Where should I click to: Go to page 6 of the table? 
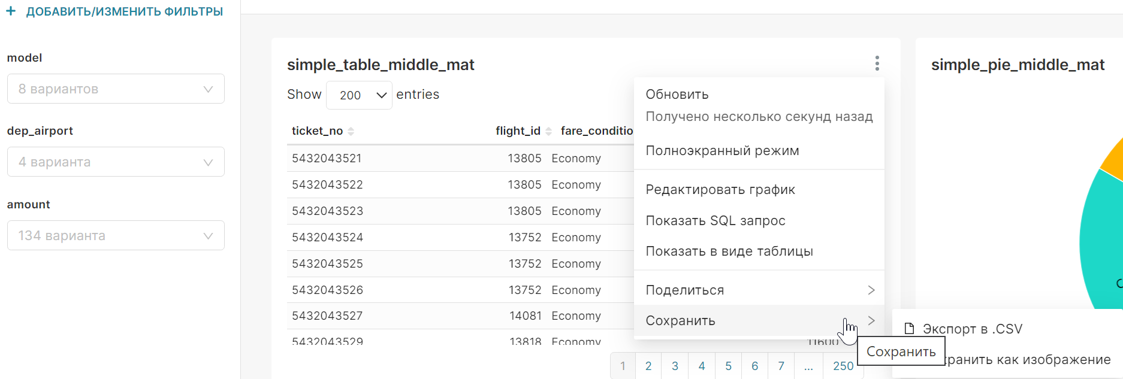click(754, 366)
